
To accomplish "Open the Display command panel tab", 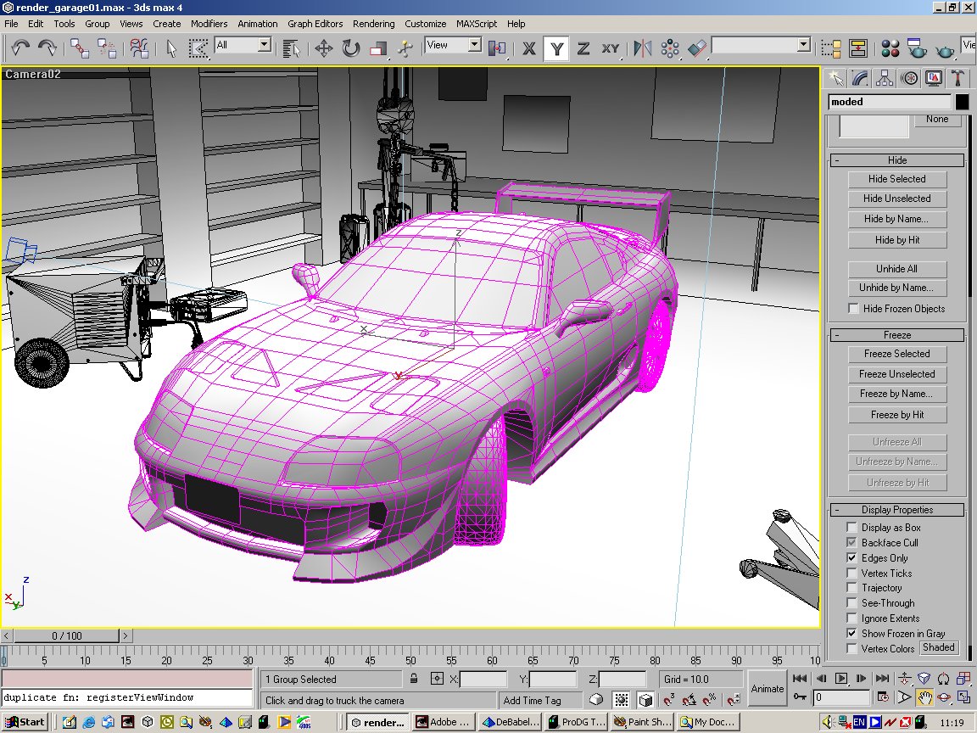I will click(934, 78).
